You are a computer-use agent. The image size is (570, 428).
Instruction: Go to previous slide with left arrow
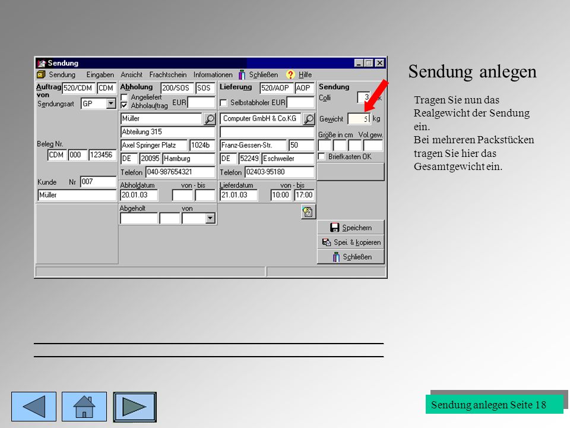point(34,407)
